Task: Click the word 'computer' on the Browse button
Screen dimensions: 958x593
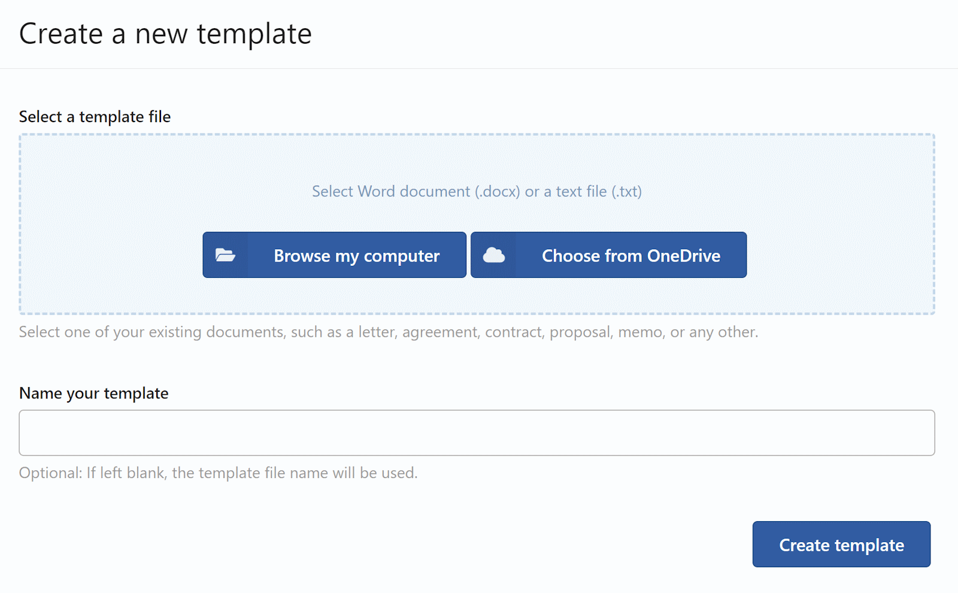Action: (401, 256)
